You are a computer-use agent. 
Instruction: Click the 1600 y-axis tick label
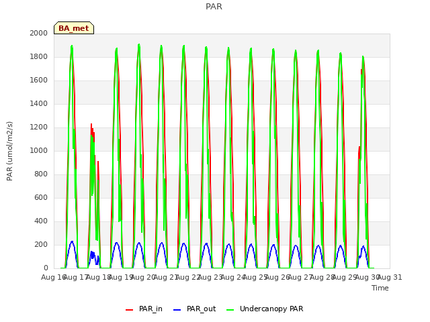pos(39,80)
